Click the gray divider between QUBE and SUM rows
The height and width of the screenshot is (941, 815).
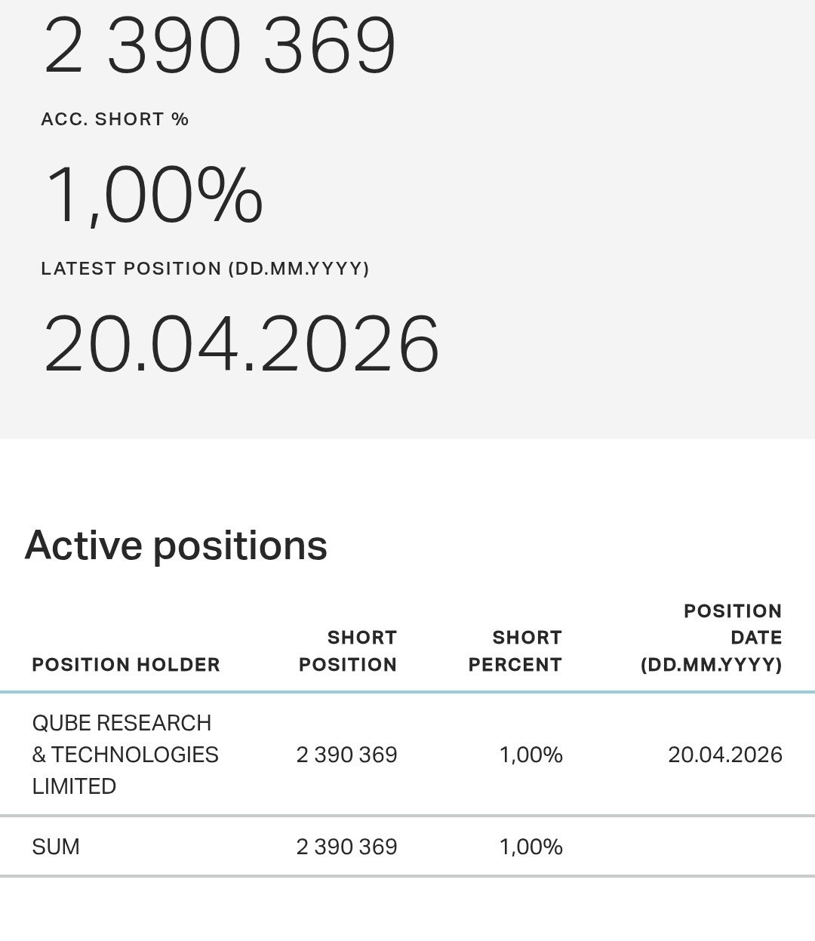point(407,816)
